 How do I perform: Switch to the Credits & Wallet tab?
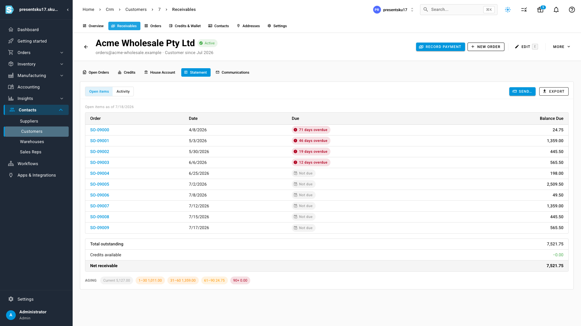click(x=185, y=26)
